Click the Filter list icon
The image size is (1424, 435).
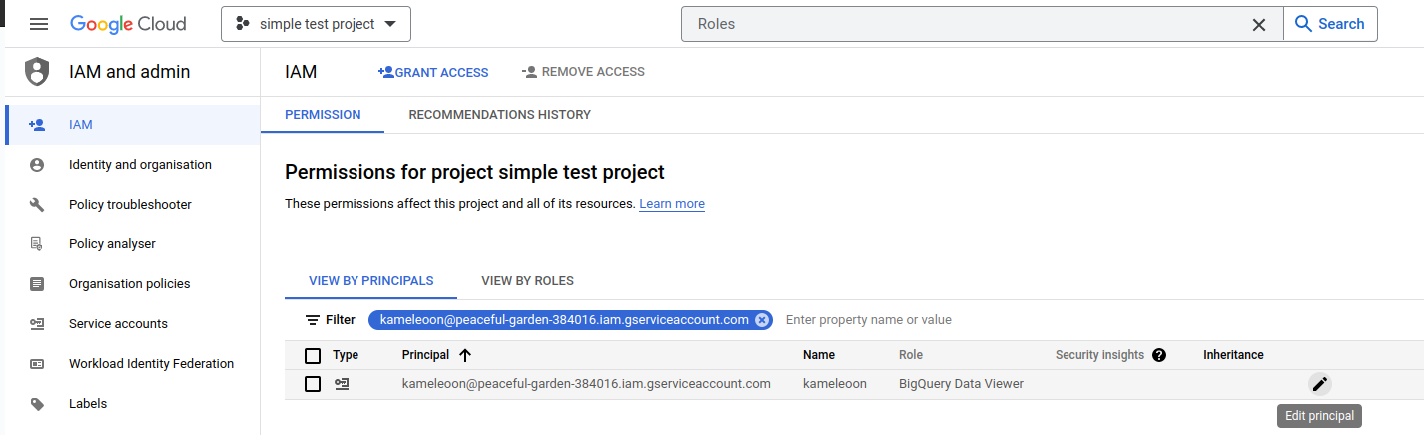313,320
